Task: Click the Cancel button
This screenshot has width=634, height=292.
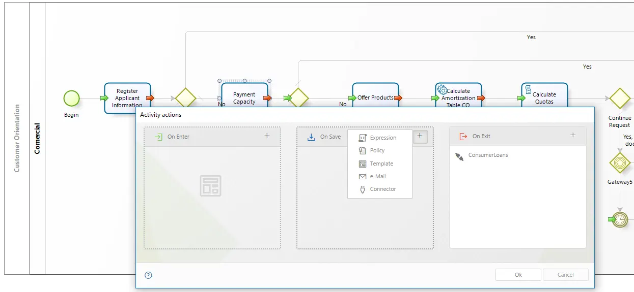Action: click(x=565, y=275)
